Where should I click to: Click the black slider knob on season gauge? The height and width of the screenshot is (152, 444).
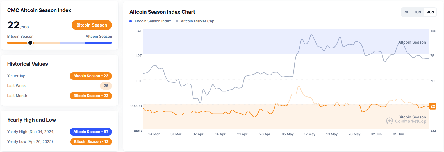coord(30,43)
